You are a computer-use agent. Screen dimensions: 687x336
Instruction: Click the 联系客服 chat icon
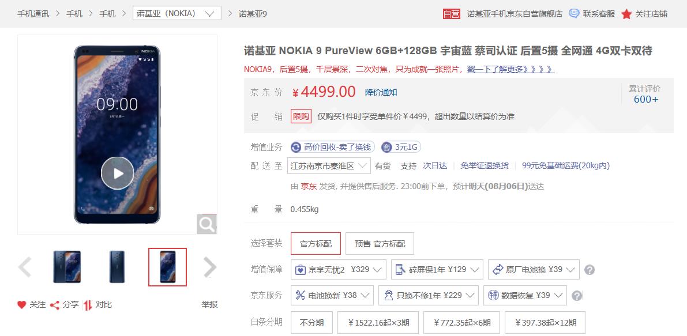pyautogui.click(x=574, y=14)
